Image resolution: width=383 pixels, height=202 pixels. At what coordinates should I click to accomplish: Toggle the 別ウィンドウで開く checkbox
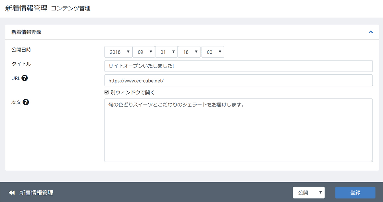click(106, 92)
